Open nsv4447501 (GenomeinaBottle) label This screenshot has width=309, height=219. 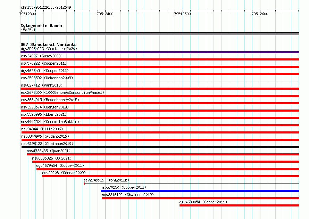(x=50, y=122)
